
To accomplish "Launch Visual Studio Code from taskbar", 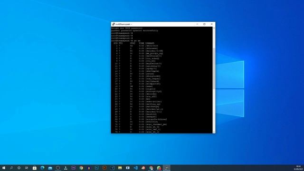I will coord(135,168).
